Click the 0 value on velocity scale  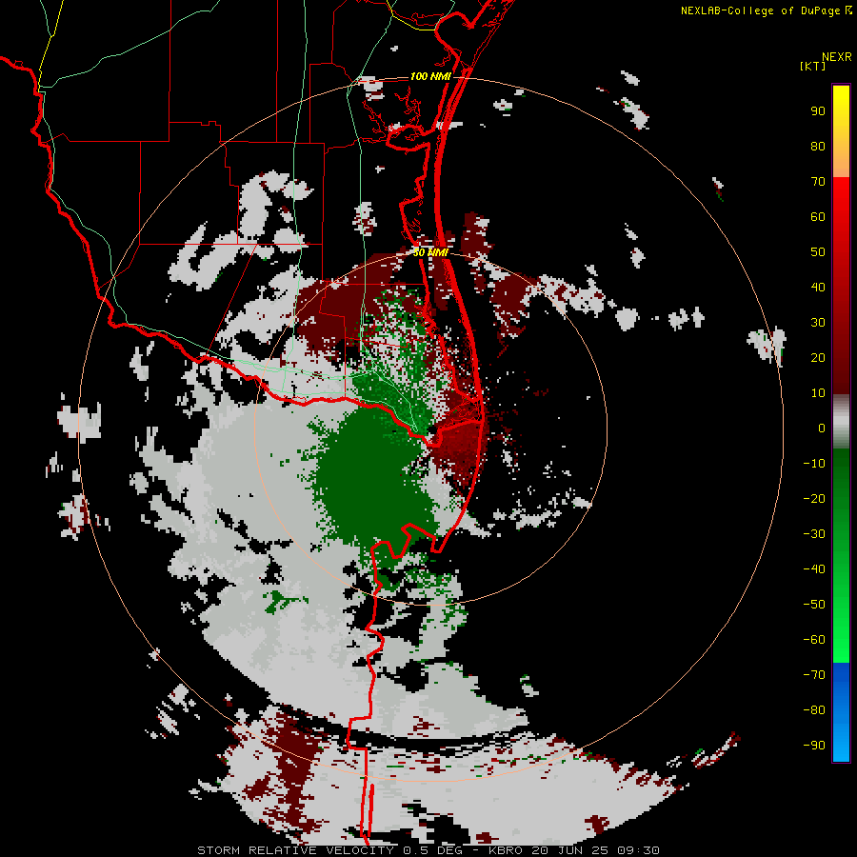[x=822, y=428]
